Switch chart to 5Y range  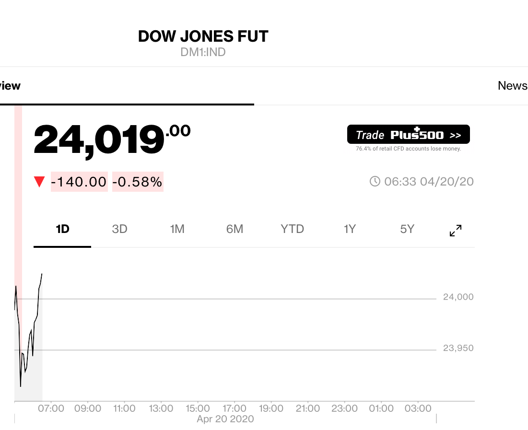407,229
